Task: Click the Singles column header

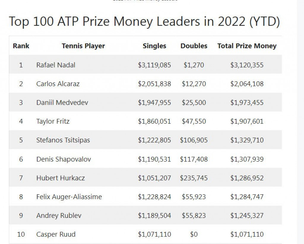Action: (154, 46)
